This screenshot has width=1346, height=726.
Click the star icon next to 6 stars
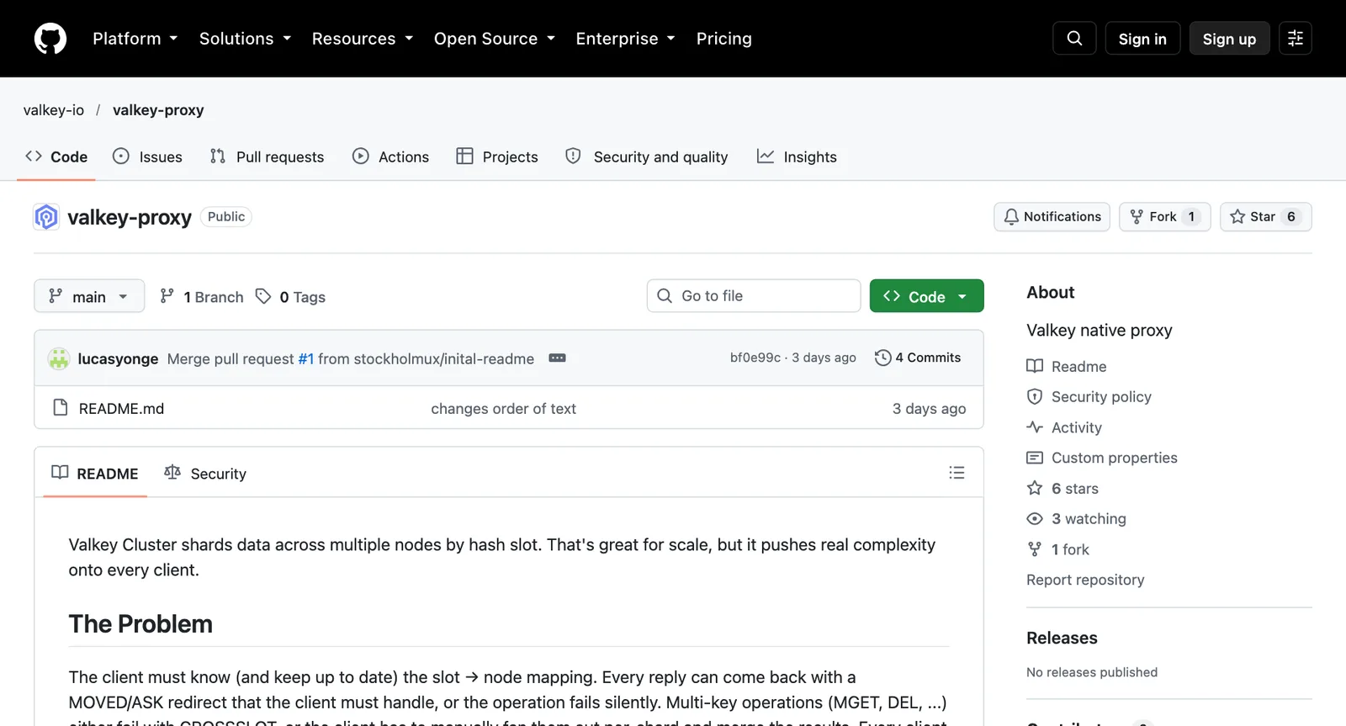[x=1035, y=488]
